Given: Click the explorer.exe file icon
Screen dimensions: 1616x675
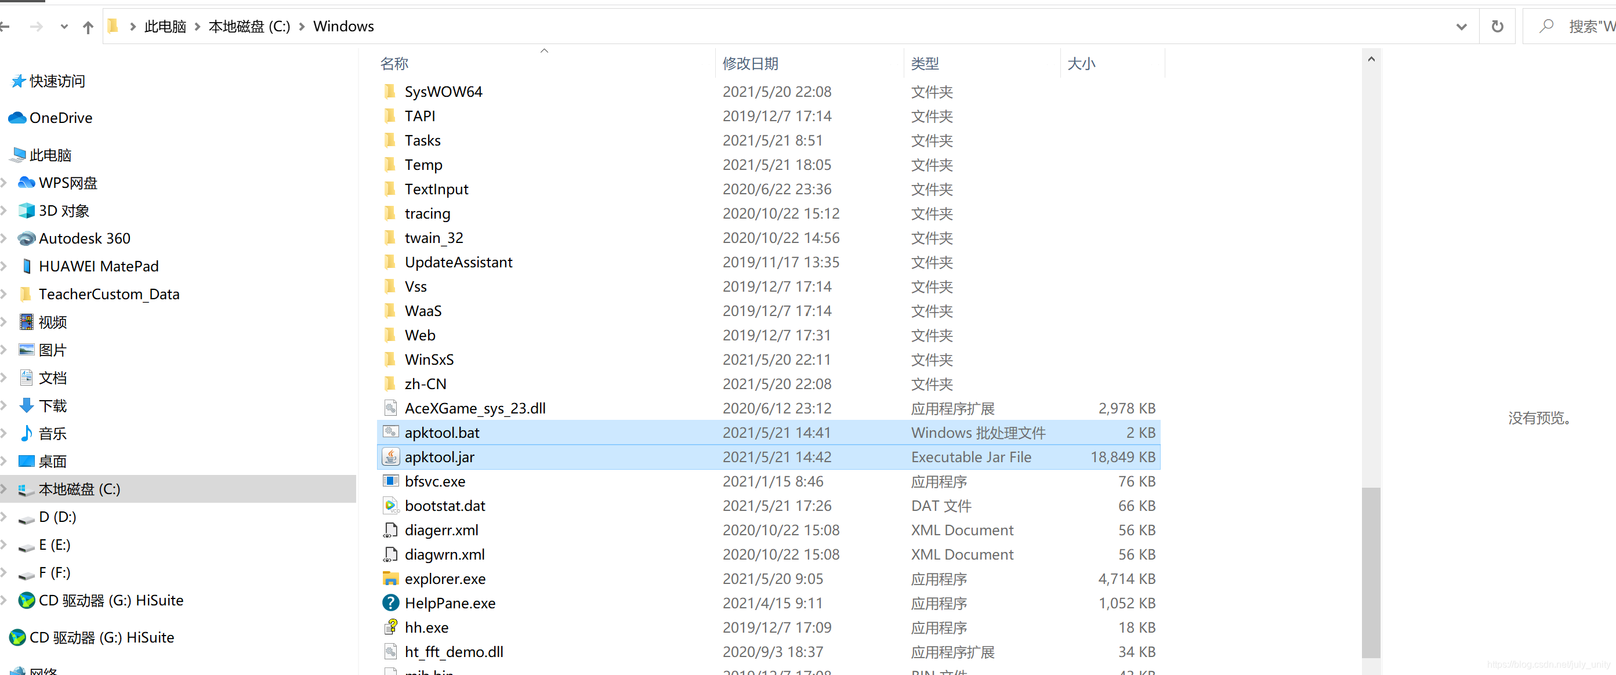Looking at the screenshot, I should 390,578.
